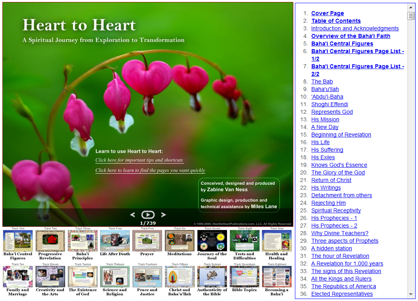
Task: Open the Shoghi Effendi page link
Action: [x=329, y=104]
